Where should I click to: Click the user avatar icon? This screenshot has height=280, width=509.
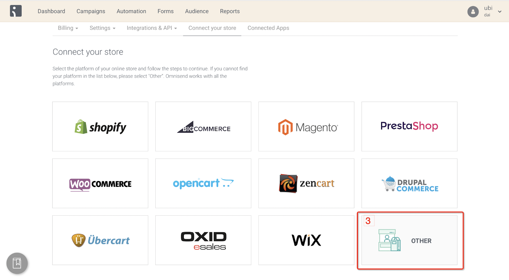[x=473, y=12]
